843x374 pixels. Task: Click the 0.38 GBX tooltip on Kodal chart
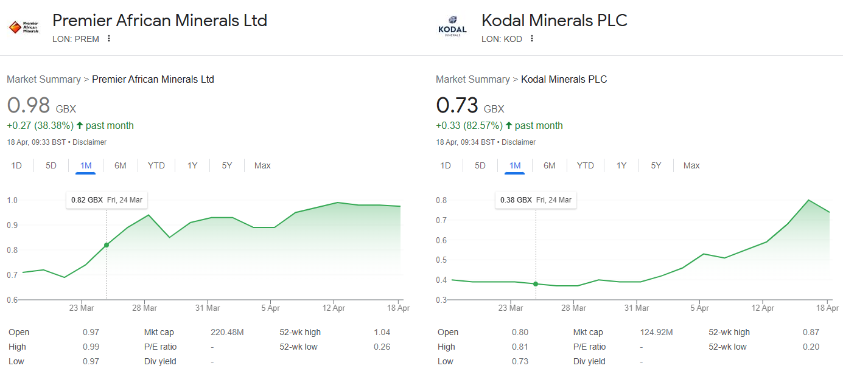(536, 199)
